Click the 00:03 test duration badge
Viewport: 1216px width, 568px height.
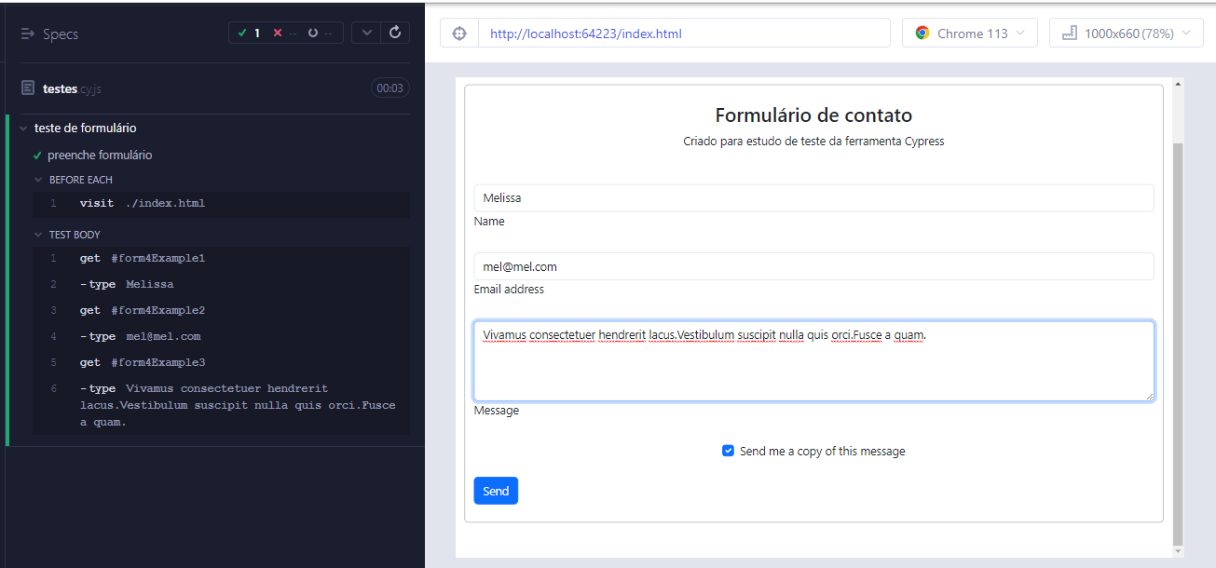390,88
